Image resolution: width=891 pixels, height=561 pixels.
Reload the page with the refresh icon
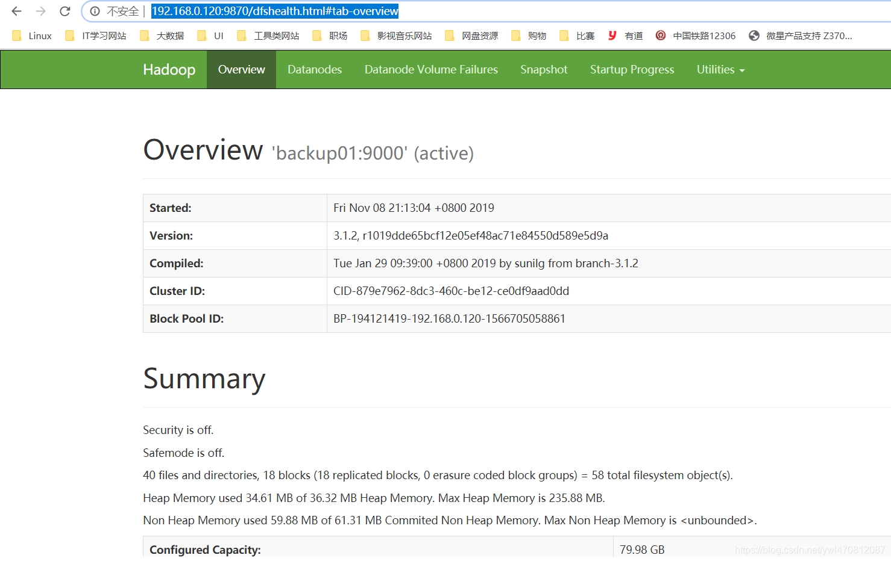(65, 11)
